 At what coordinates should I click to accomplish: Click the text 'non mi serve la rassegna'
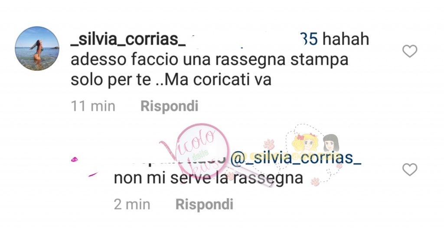pyautogui.click(x=209, y=179)
